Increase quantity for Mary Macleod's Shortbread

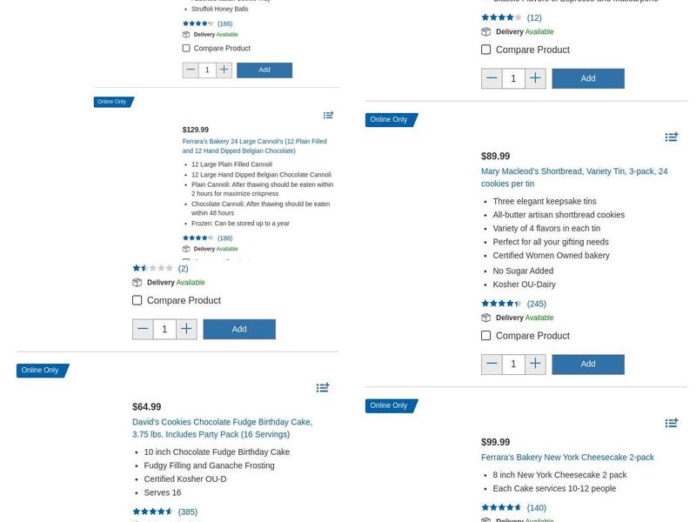535,365
